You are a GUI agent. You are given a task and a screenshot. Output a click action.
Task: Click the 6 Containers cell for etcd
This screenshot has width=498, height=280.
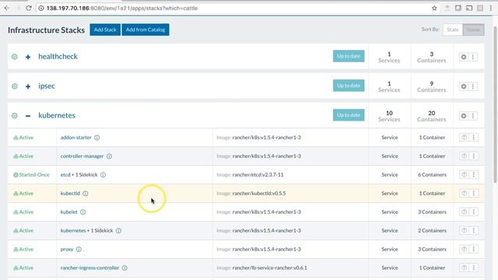tap(432, 174)
